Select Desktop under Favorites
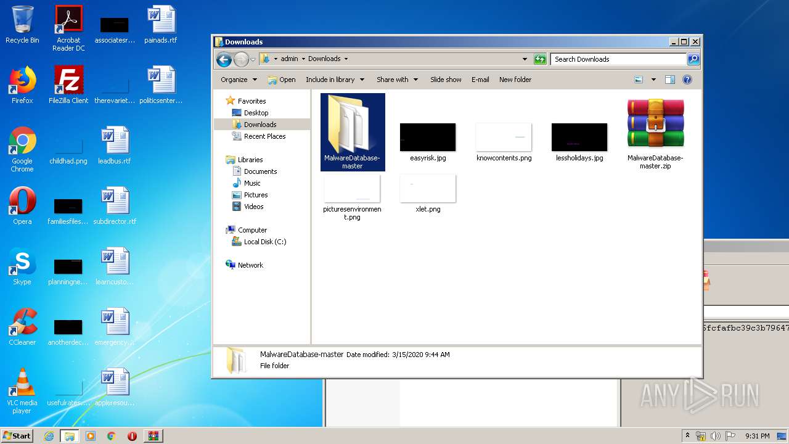Screen dimensions: 789x444 (256, 113)
